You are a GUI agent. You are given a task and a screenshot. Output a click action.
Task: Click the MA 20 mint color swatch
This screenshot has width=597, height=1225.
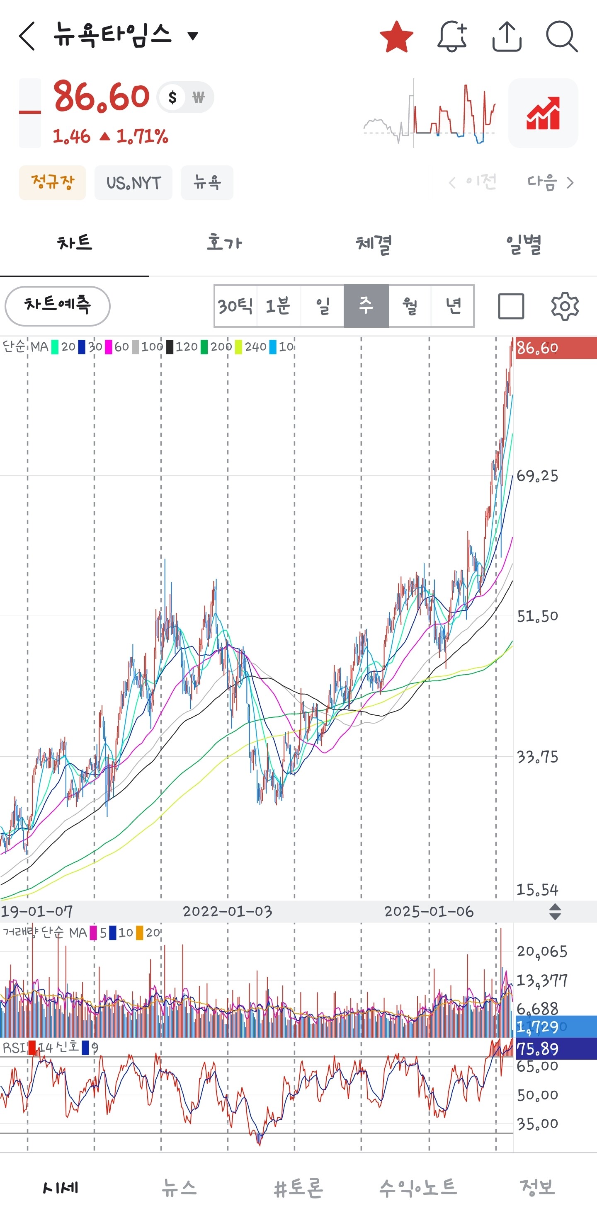55,347
